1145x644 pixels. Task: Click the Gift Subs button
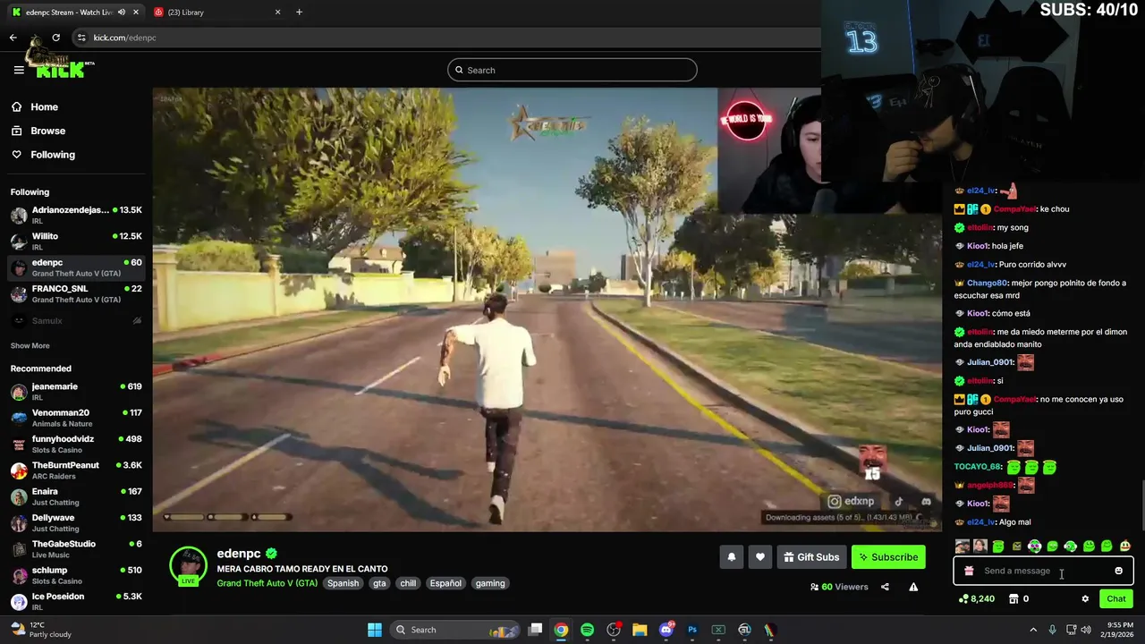811,557
